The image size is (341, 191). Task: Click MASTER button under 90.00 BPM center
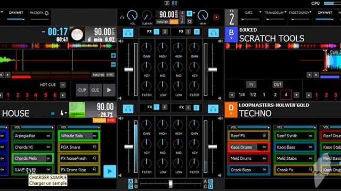(x=163, y=22)
